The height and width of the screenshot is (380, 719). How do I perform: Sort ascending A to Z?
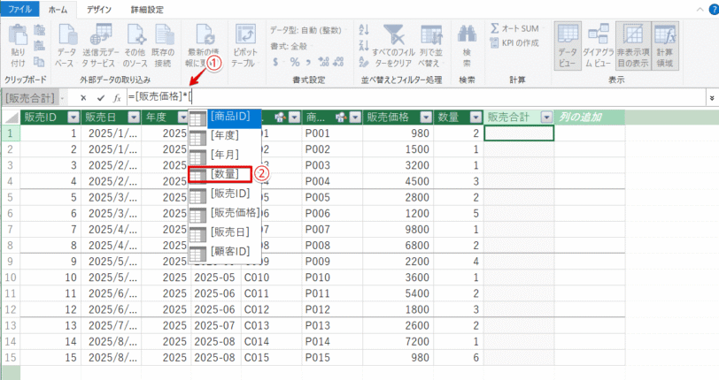pyautogui.click(x=364, y=30)
